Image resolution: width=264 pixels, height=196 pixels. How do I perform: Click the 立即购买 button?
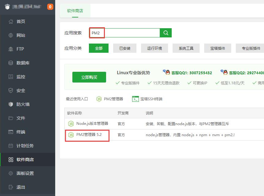[x=89, y=77]
